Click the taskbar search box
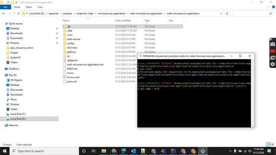Image resolution: width=276 pixels, height=155 pixels. 44,151
